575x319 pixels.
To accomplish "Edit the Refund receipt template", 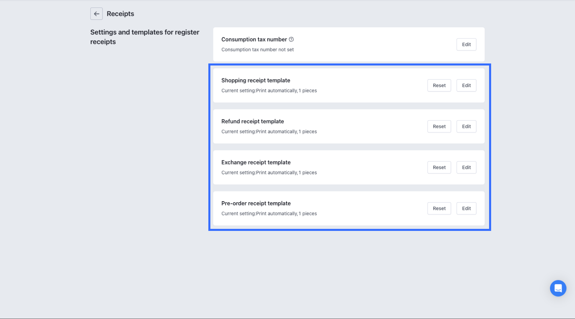I will (466, 127).
